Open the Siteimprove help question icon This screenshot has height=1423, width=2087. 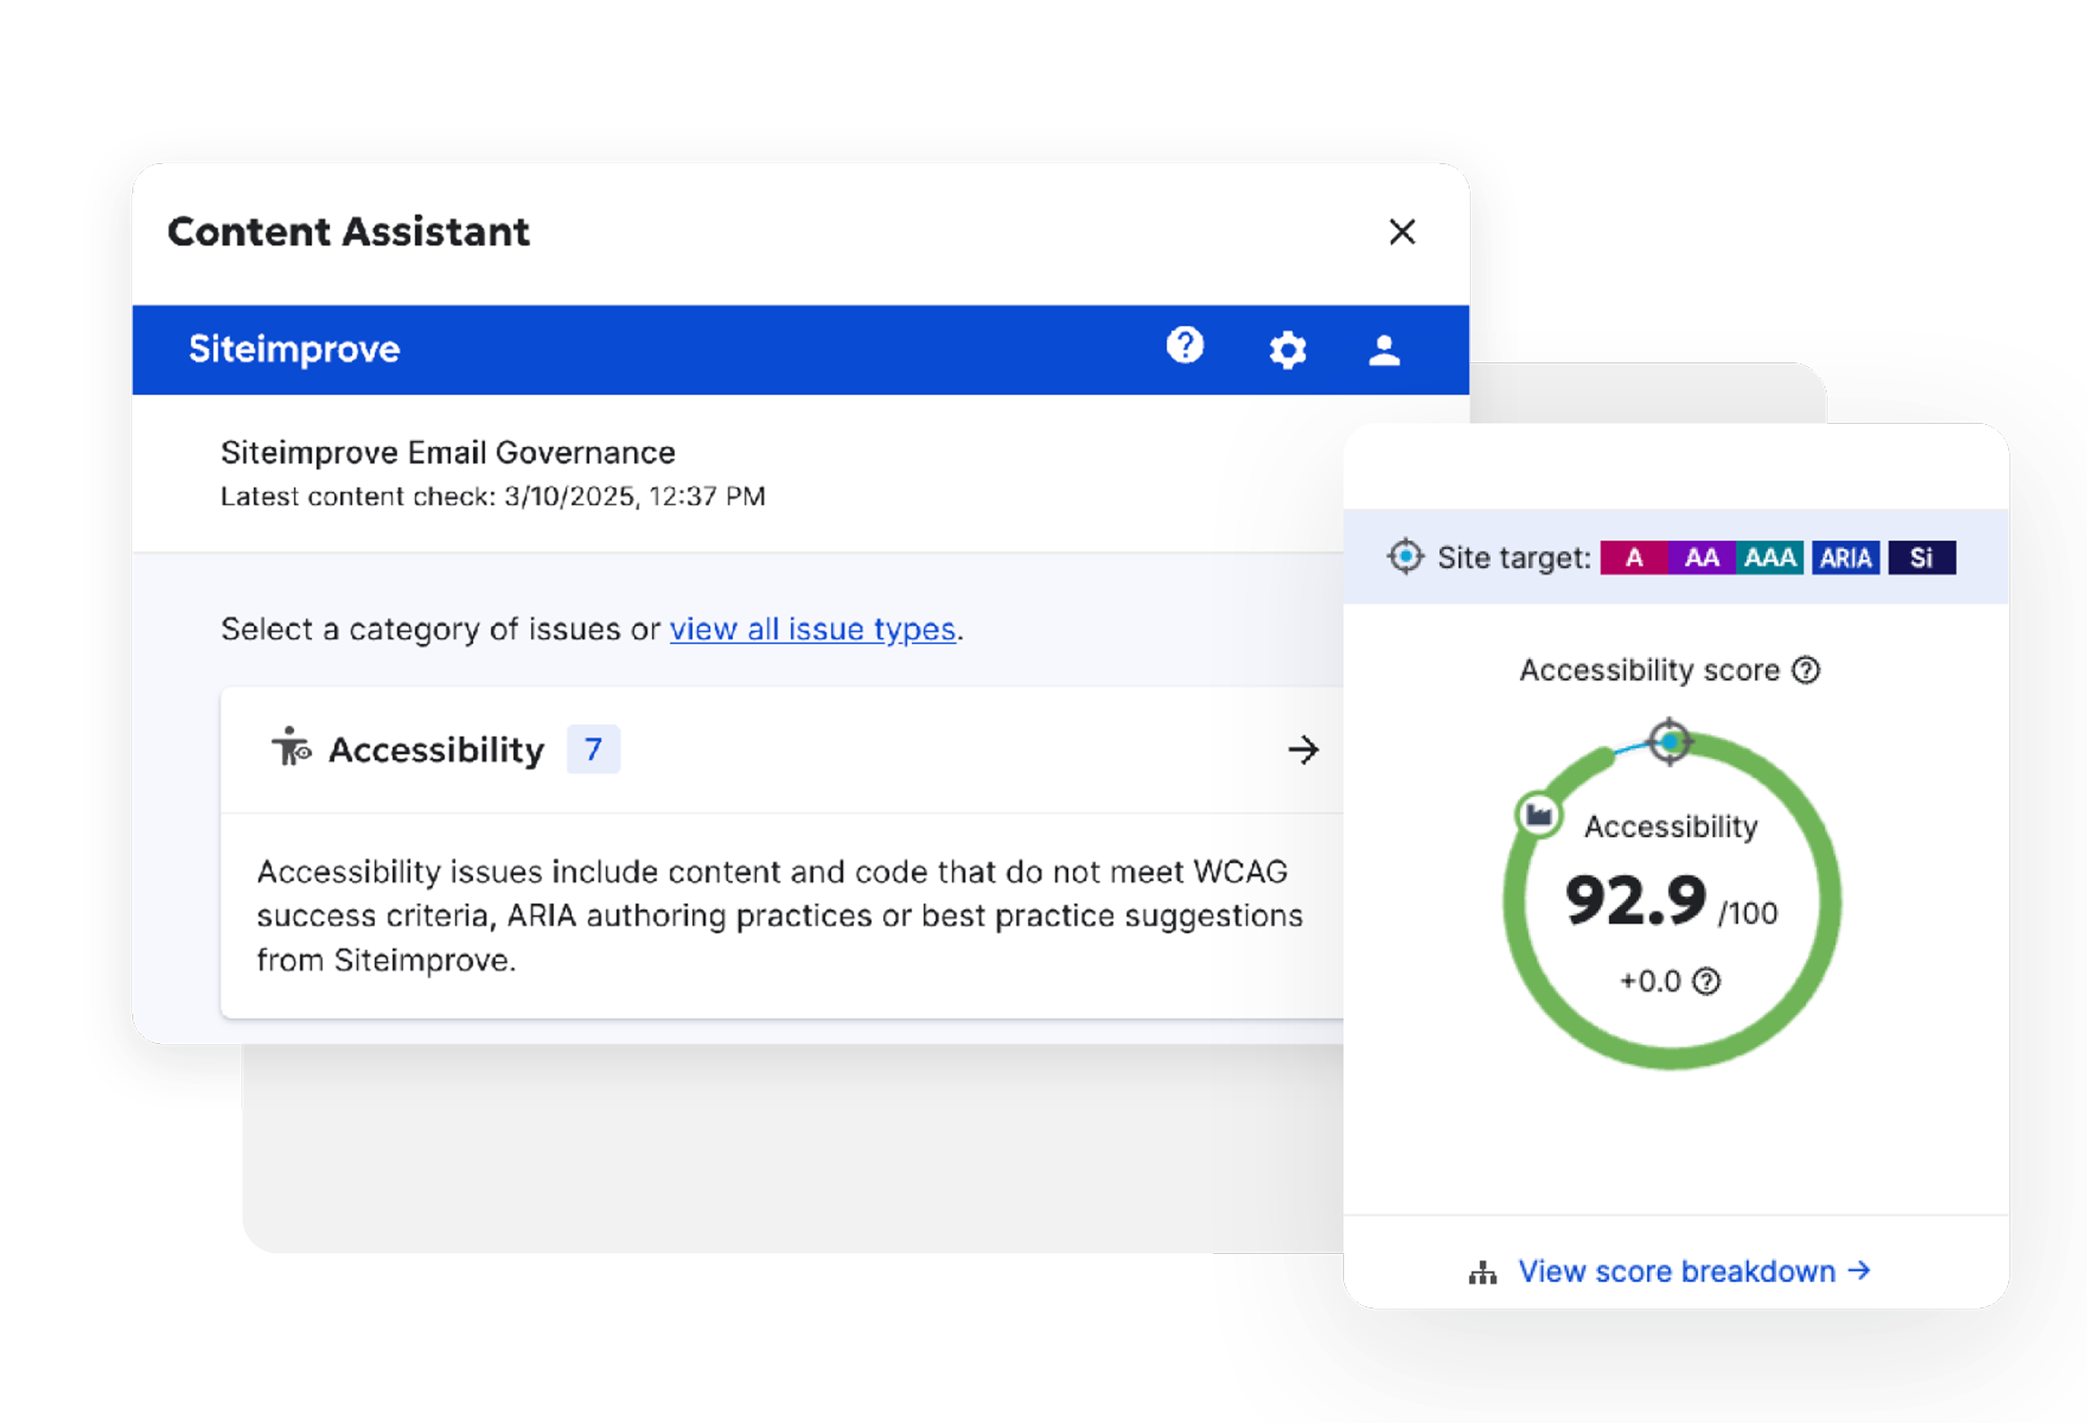tap(1185, 346)
